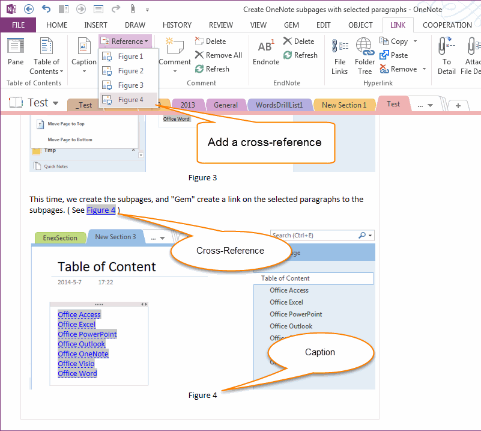The image size is (481, 431).
Task: Switch to the VIEW ribbon tab
Action: 258,25
